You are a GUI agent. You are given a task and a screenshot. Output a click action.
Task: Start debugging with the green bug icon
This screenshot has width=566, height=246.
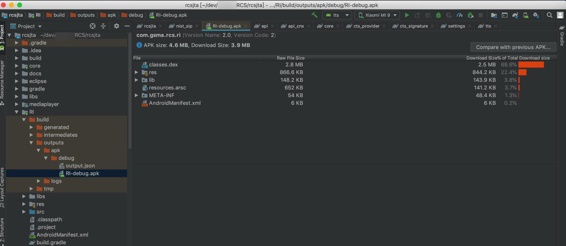click(x=438, y=15)
